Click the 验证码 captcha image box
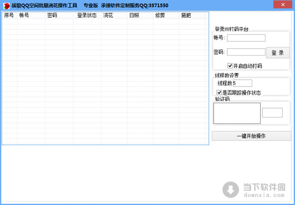295x205 pixels. click(237, 113)
